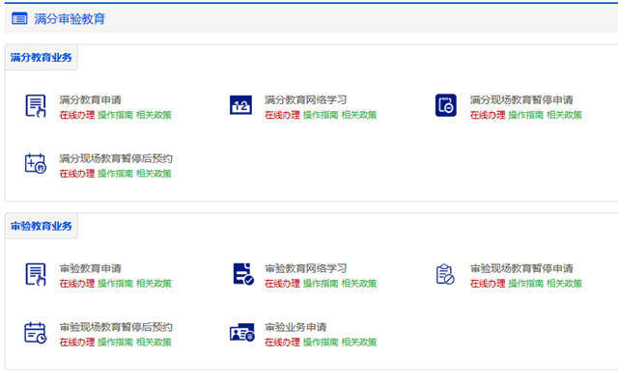
Task: Select the 满分教育业务 tab
Action: coord(41,58)
